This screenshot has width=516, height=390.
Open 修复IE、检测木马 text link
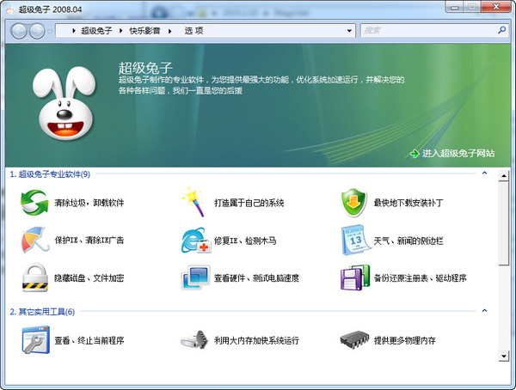pyautogui.click(x=245, y=241)
